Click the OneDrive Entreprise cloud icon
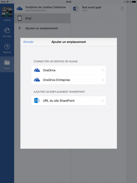This screenshot has height=183, width=137. (x=37, y=80)
